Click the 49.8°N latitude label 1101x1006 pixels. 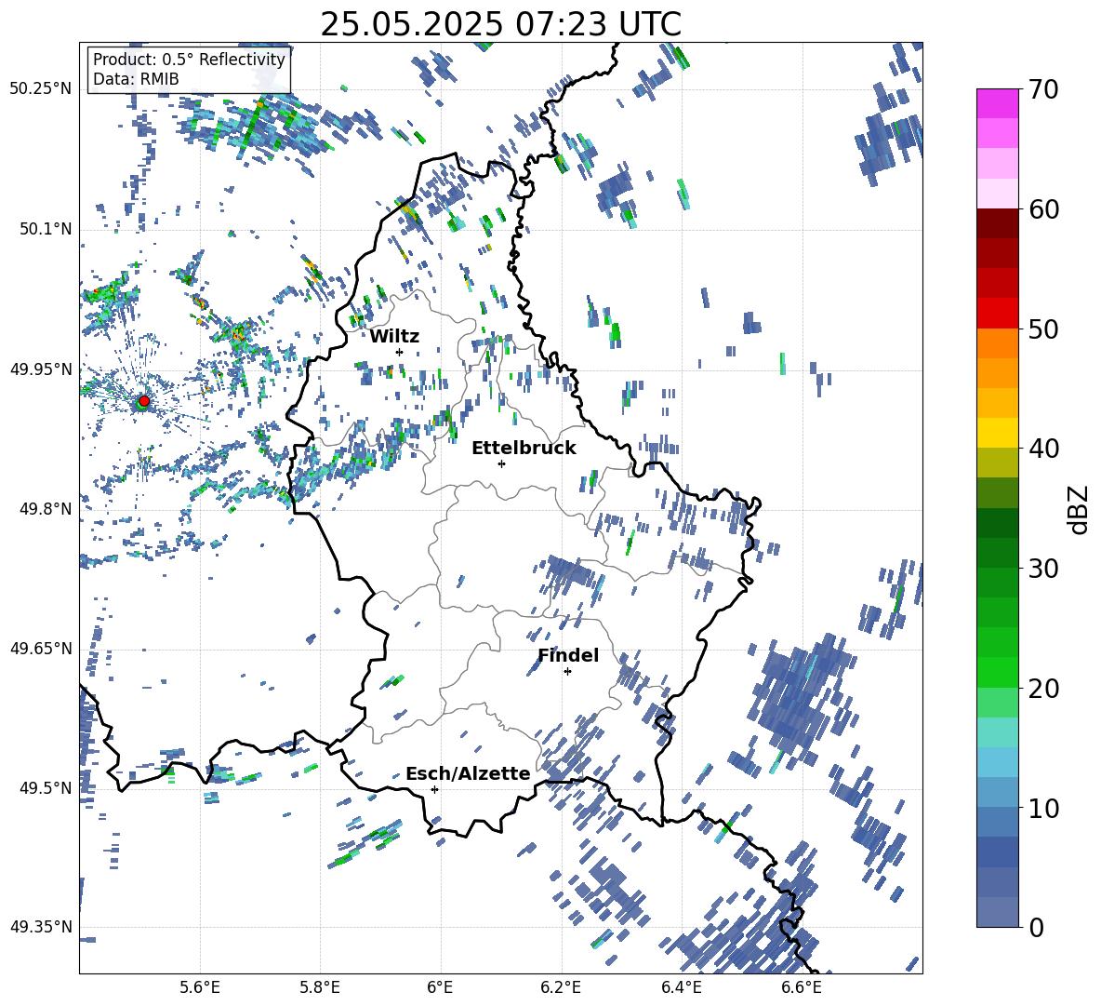coord(45,509)
